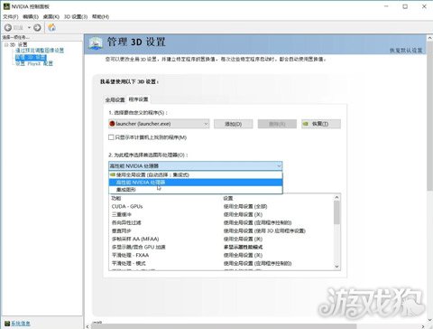Click the horizontal scrollbar left arrow
This screenshot has width=433, height=329.
[88, 326]
